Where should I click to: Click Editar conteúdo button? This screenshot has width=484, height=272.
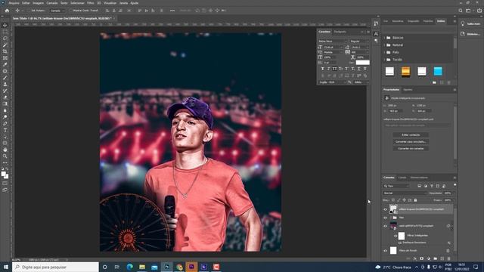tap(411, 134)
